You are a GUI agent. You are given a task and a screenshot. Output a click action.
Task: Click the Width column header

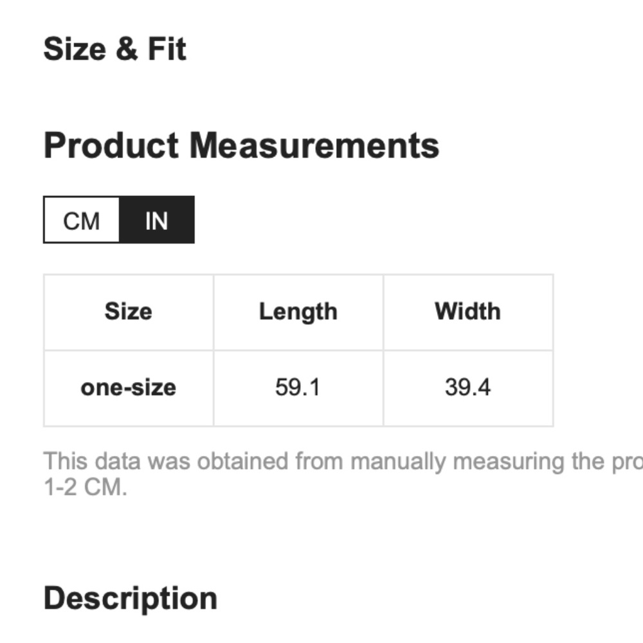click(x=468, y=312)
